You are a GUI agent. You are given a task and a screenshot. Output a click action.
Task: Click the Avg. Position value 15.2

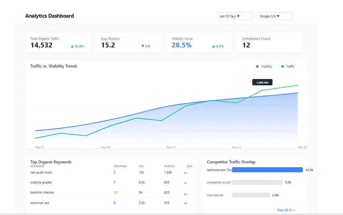click(x=108, y=45)
